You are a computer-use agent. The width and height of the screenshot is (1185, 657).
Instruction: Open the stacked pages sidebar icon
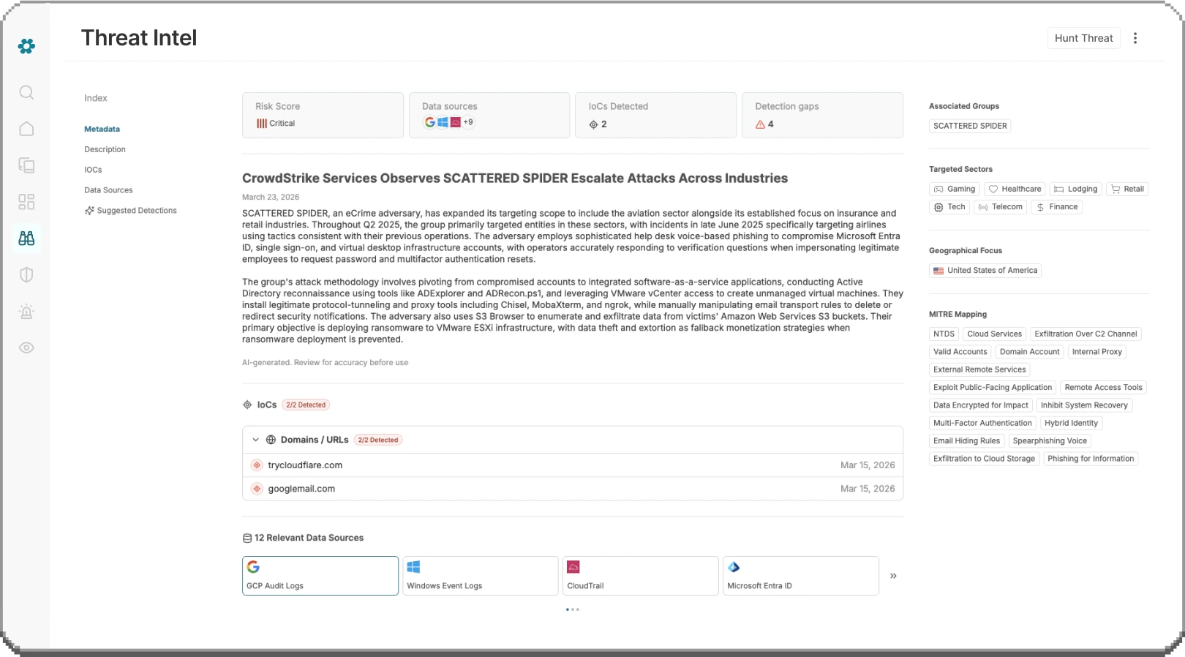(x=26, y=165)
